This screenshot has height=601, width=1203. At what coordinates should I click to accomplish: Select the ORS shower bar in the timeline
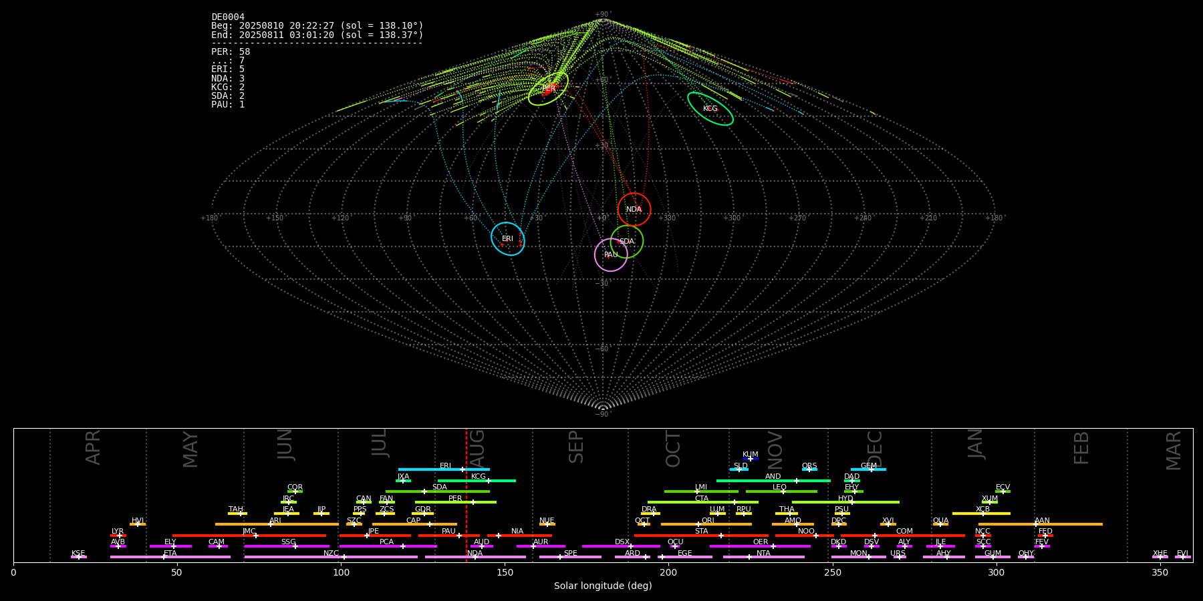click(x=809, y=469)
